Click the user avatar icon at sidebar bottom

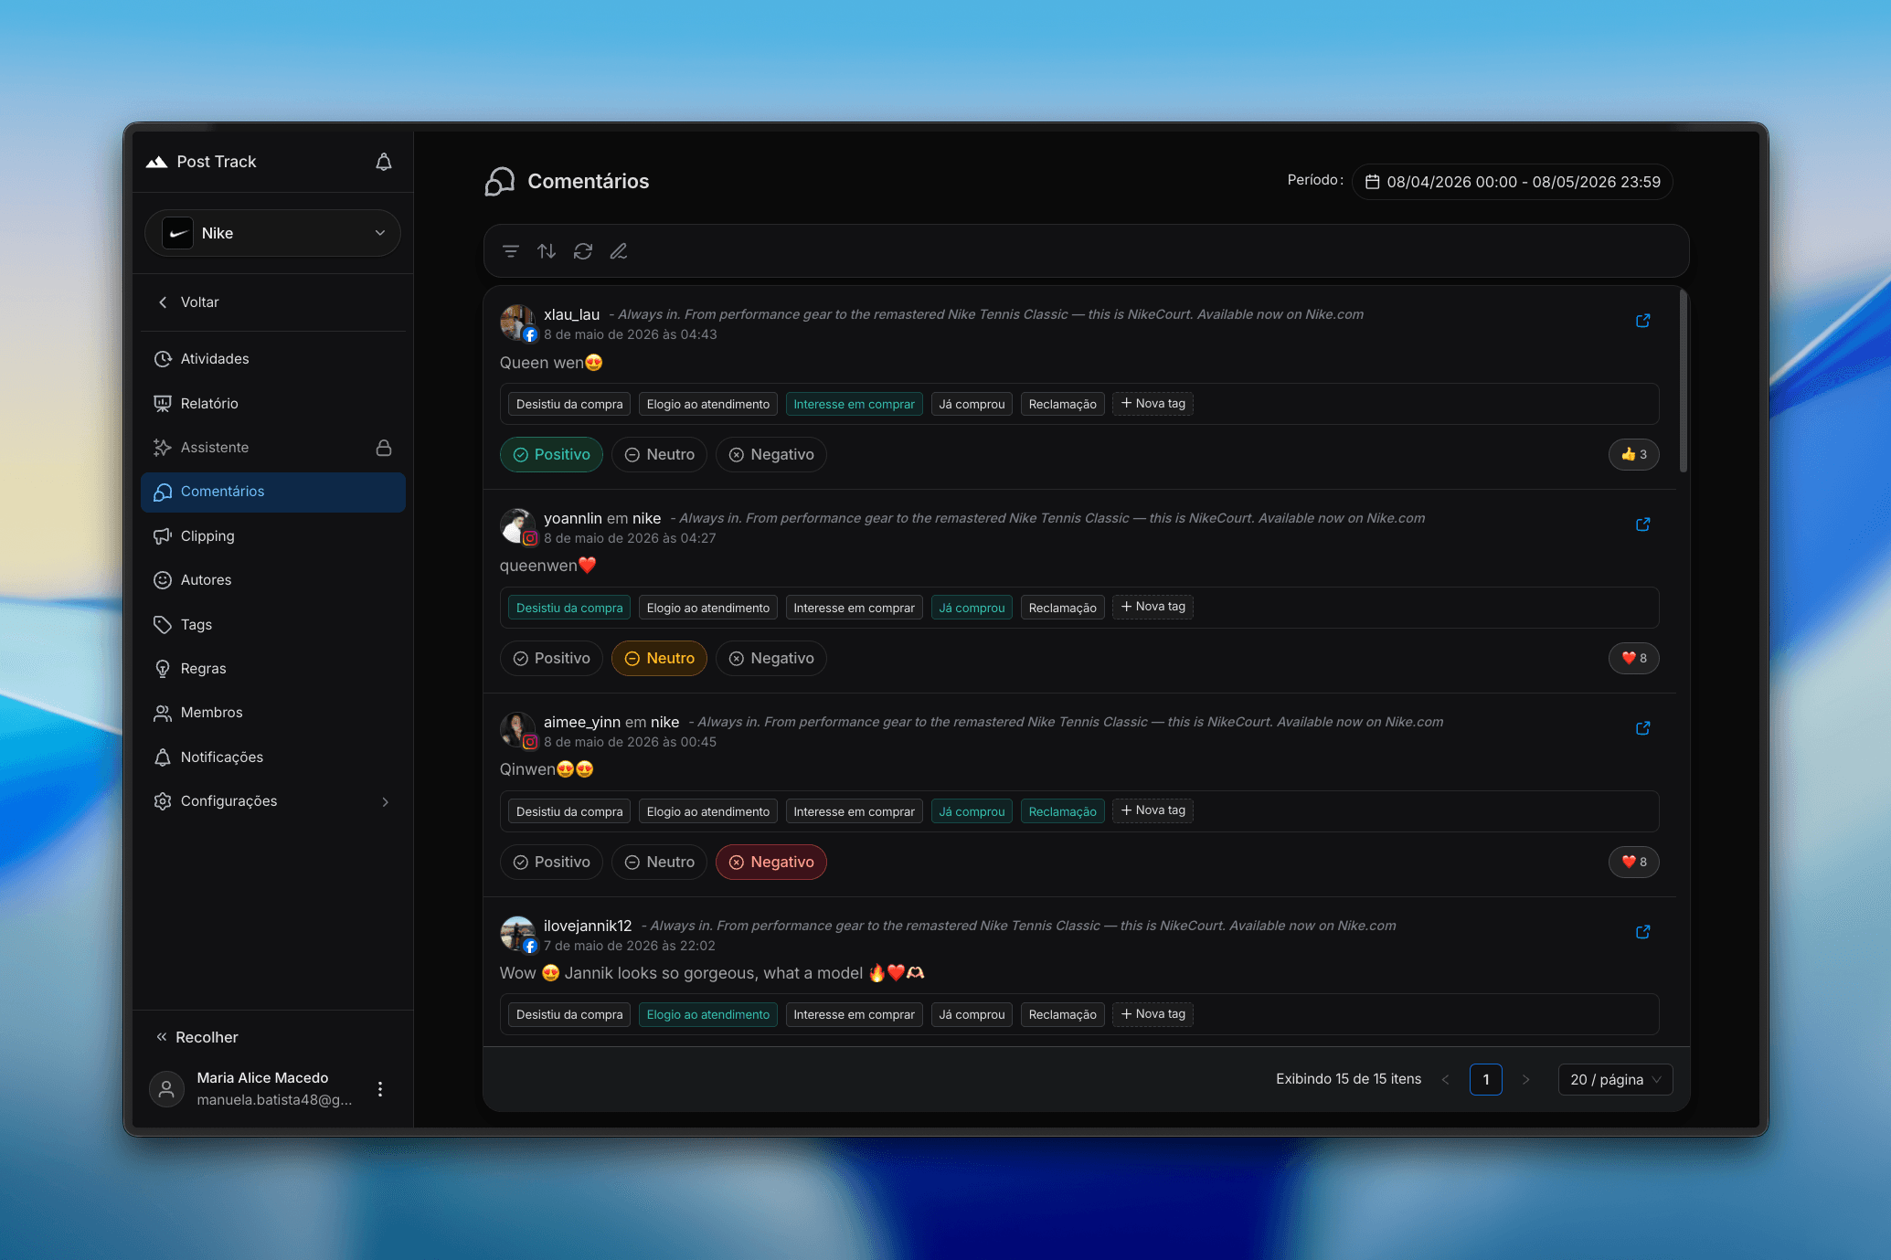click(x=166, y=1089)
